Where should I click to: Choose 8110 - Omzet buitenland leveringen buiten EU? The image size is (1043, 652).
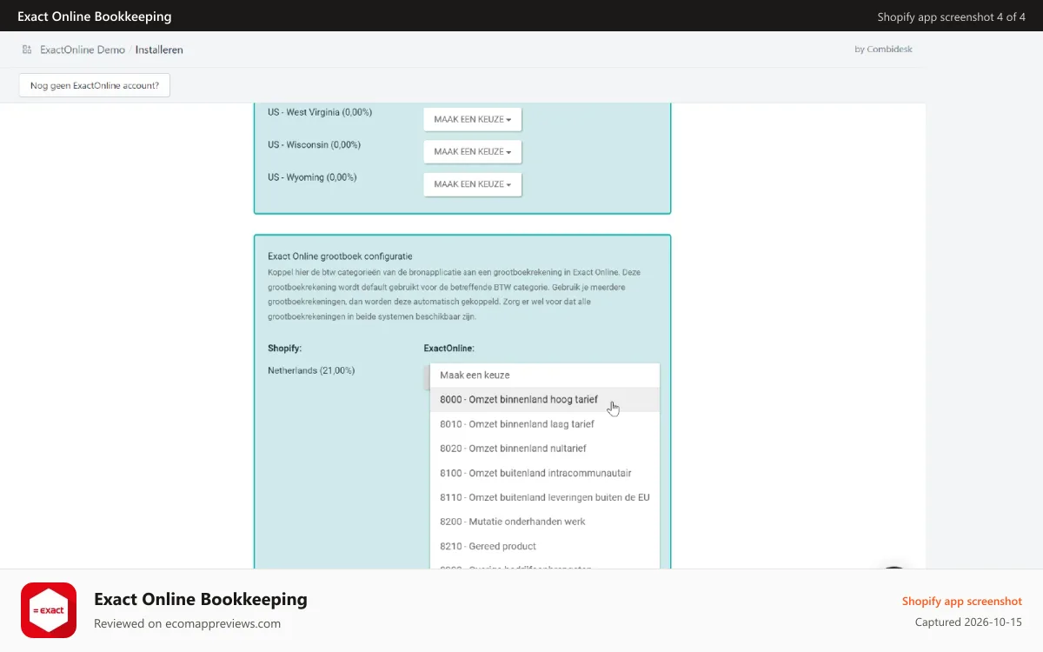pyautogui.click(x=545, y=497)
